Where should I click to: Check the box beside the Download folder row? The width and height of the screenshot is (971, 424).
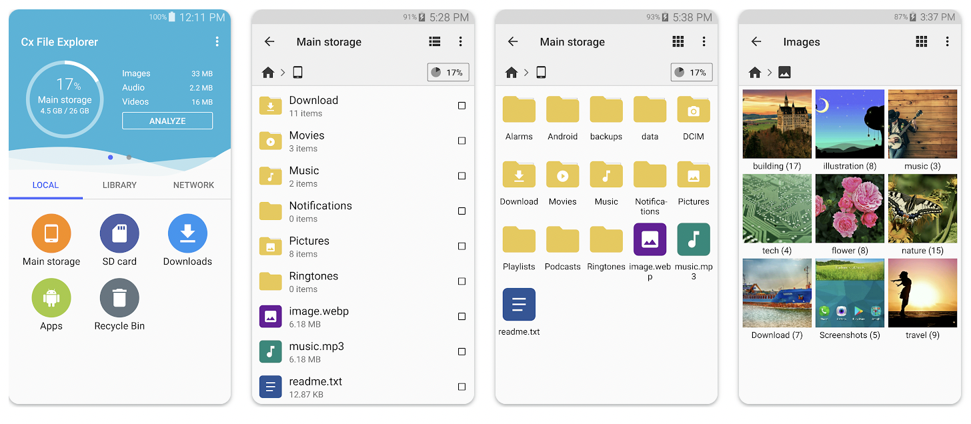461,106
